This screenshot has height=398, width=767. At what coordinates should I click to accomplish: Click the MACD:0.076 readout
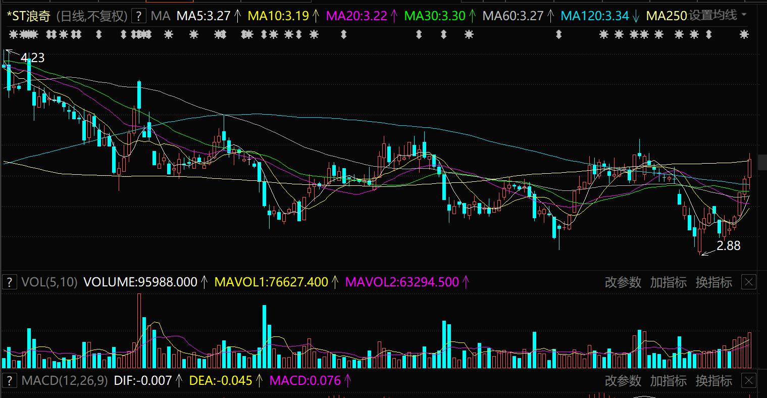click(x=305, y=380)
